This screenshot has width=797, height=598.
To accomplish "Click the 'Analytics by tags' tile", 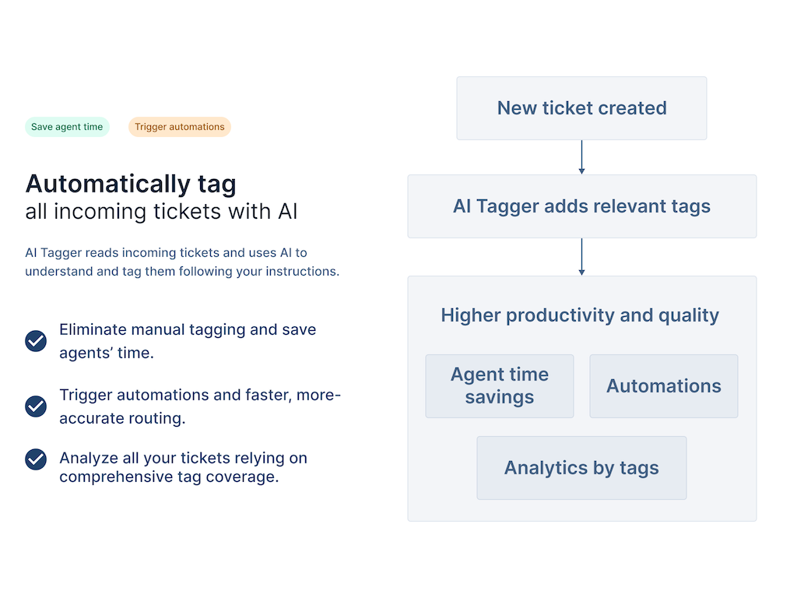I will [x=581, y=468].
